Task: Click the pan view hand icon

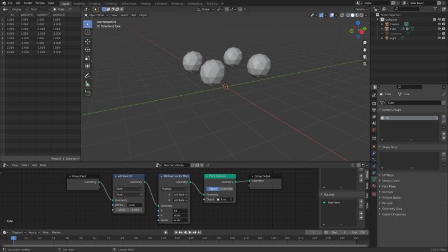Action: point(365,50)
